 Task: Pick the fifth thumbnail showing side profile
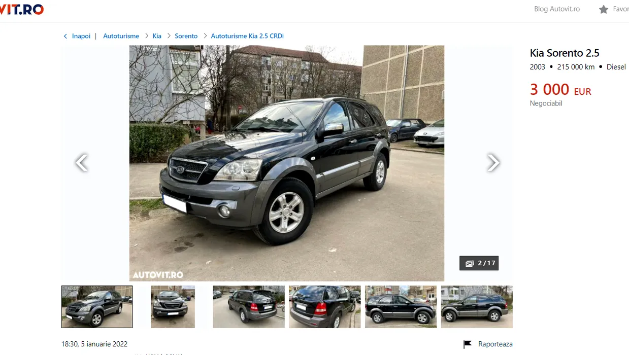coord(401,307)
